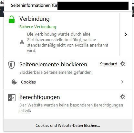
Task: Click Cookies und Website-Daten löschen button
Action: 68,126
